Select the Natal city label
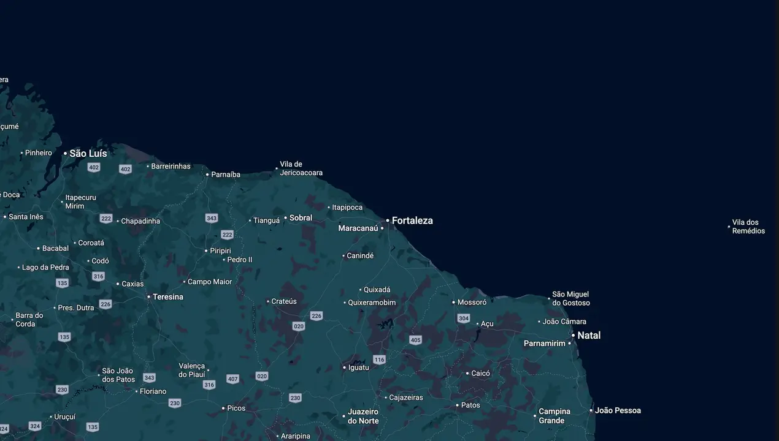 [589, 336]
